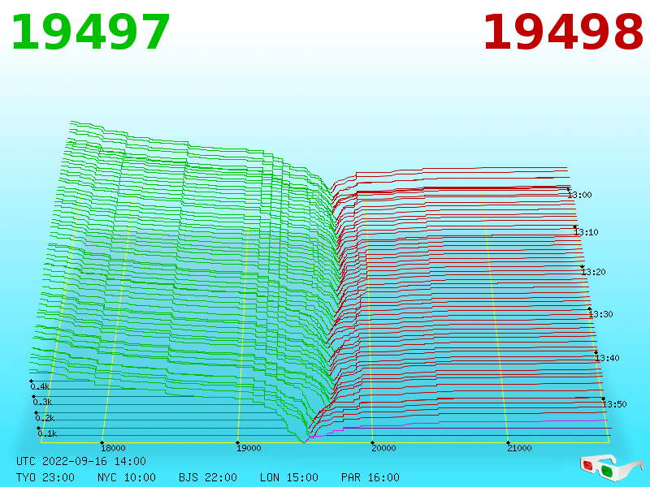
Task: Click the 20000 price axis label
Action: coord(383,448)
